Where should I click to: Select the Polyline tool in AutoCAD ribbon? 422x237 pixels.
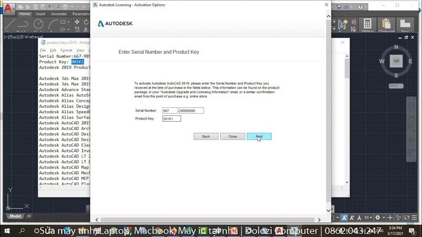pyautogui.click(x=23, y=24)
